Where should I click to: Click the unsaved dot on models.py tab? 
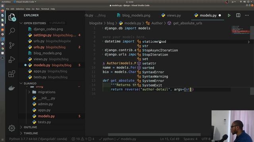coord(220,15)
